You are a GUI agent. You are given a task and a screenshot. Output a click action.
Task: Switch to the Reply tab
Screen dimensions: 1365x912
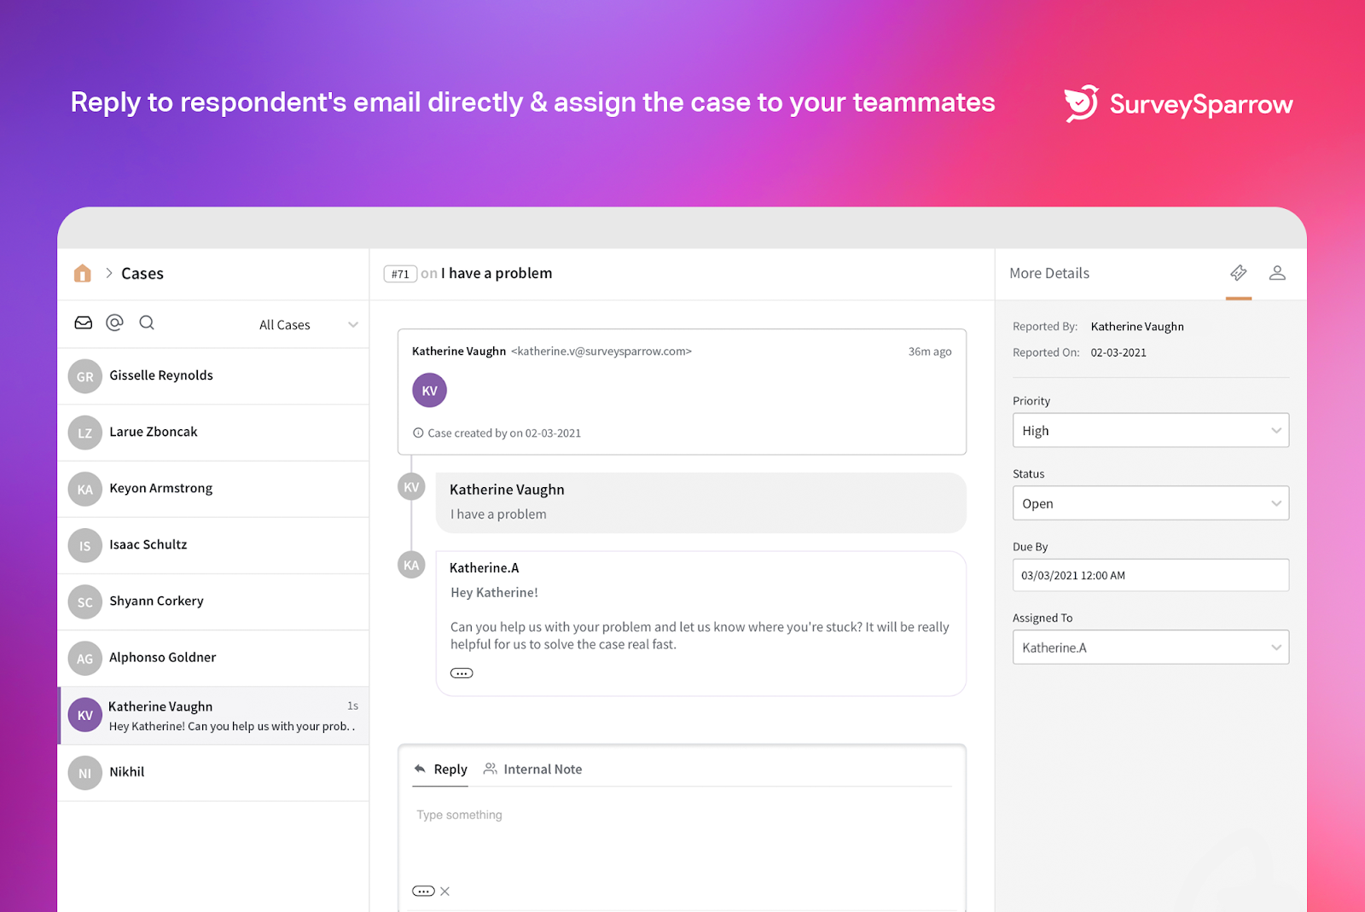[440, 769]
